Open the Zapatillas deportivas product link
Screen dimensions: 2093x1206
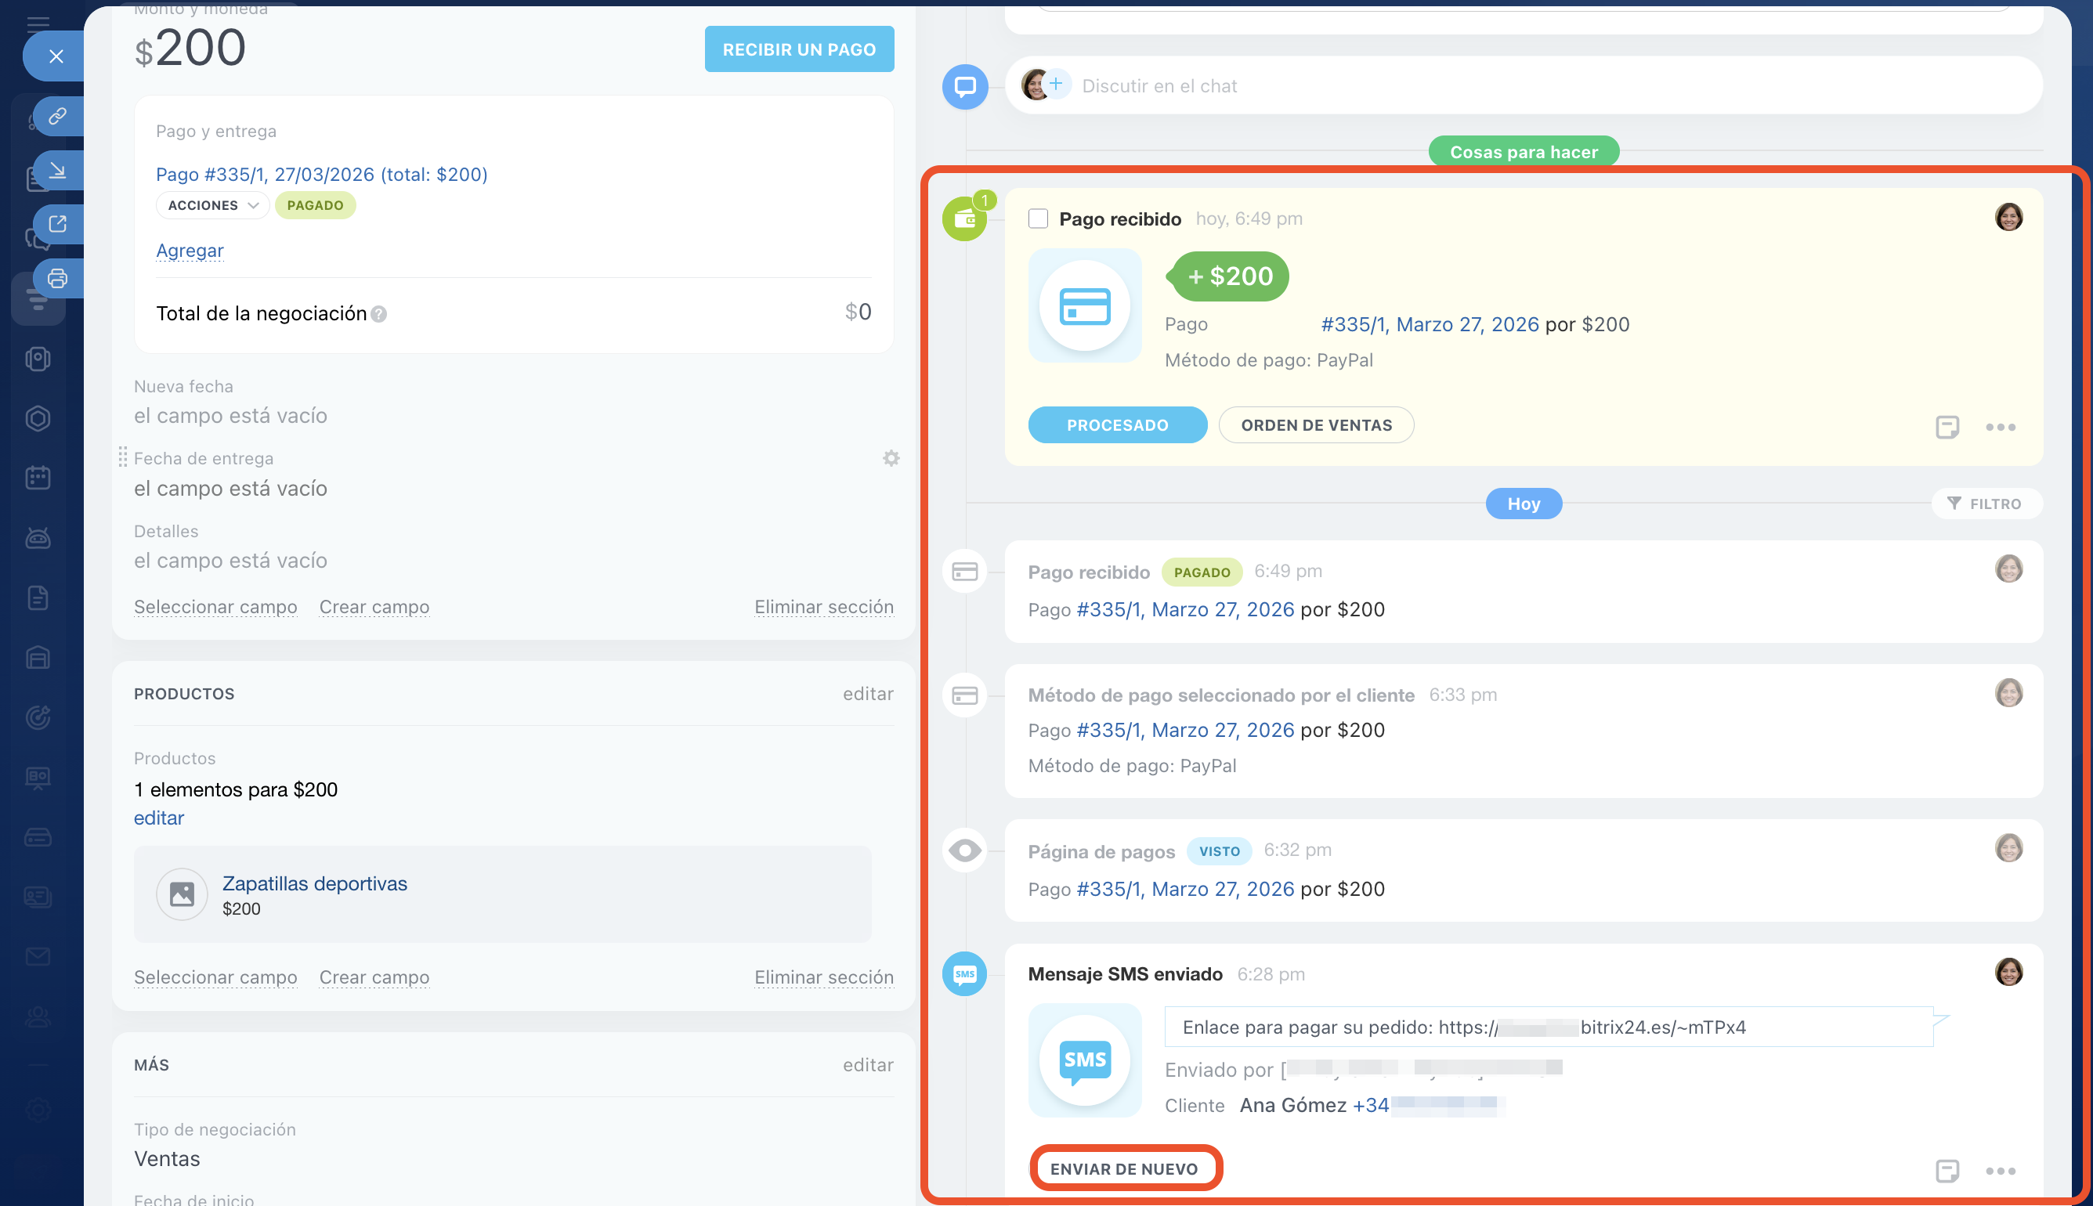[314, 883]
